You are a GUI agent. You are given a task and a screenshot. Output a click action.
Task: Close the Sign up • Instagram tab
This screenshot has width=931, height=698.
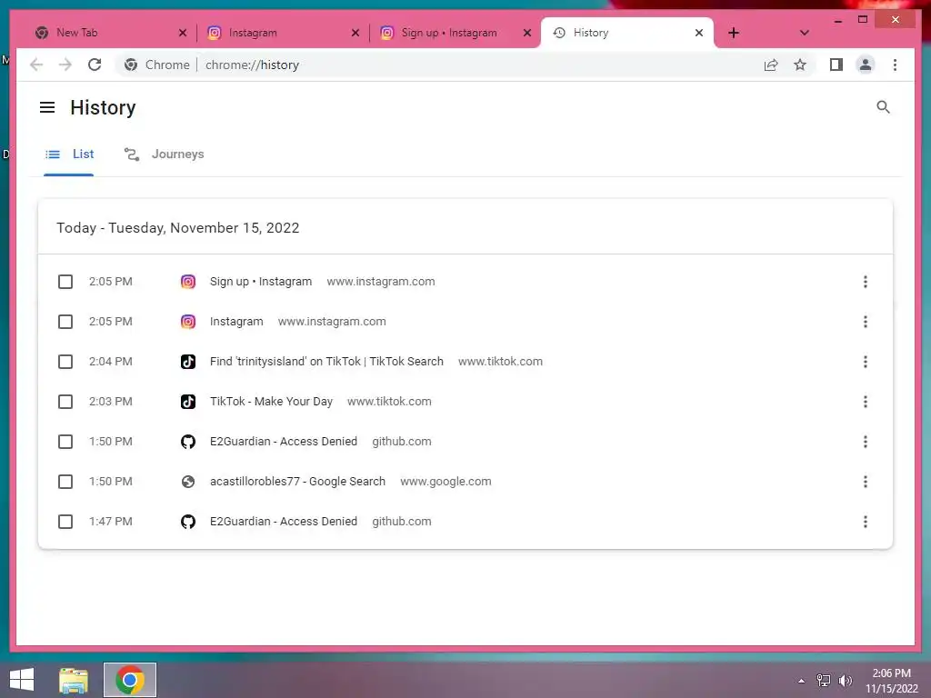click(526, 33)
